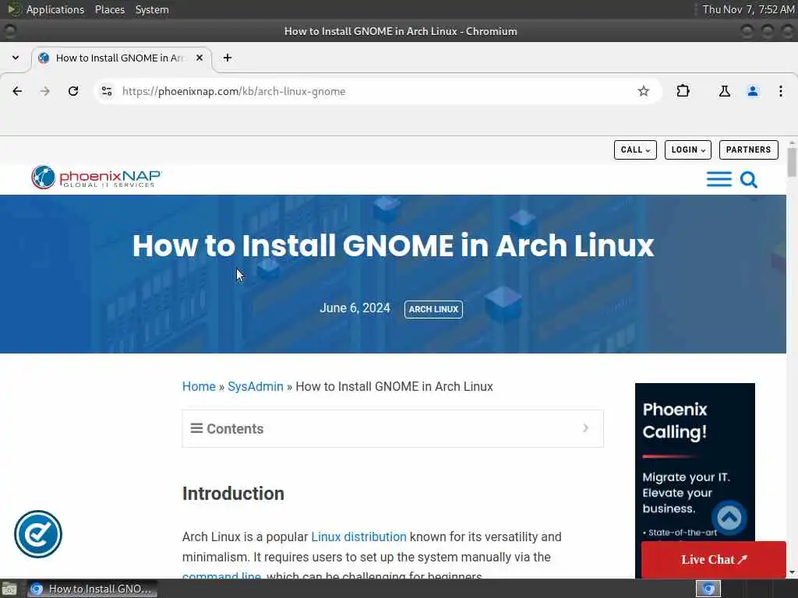Screen dimensions: 798x598
Task: Reload the current page
Action: [x=73, y=91]
